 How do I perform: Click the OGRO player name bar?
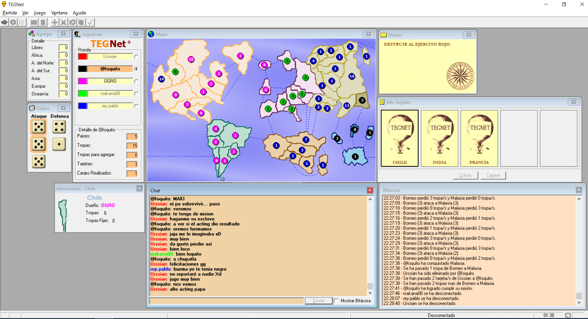point(110,81)
